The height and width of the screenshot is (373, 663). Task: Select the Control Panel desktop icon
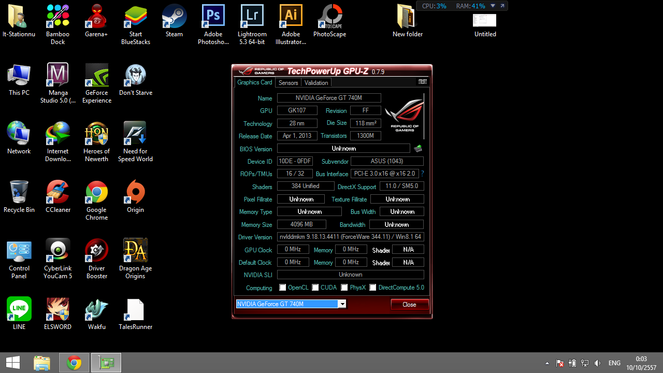click(19, 259)
